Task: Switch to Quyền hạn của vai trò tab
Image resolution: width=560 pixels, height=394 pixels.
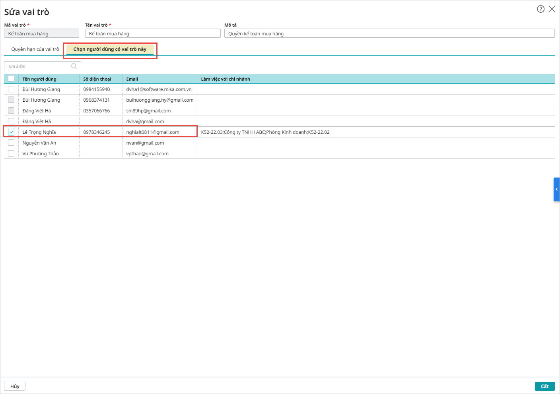Action: click(x=35, y=49)
